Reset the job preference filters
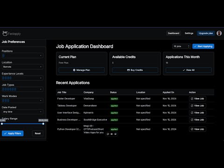224x168 pixels. pos(38,133)
